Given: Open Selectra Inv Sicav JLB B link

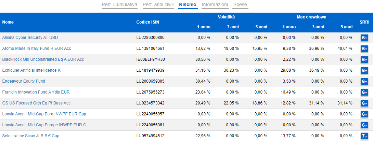Looking at the screenshot, I should point(31,136).
